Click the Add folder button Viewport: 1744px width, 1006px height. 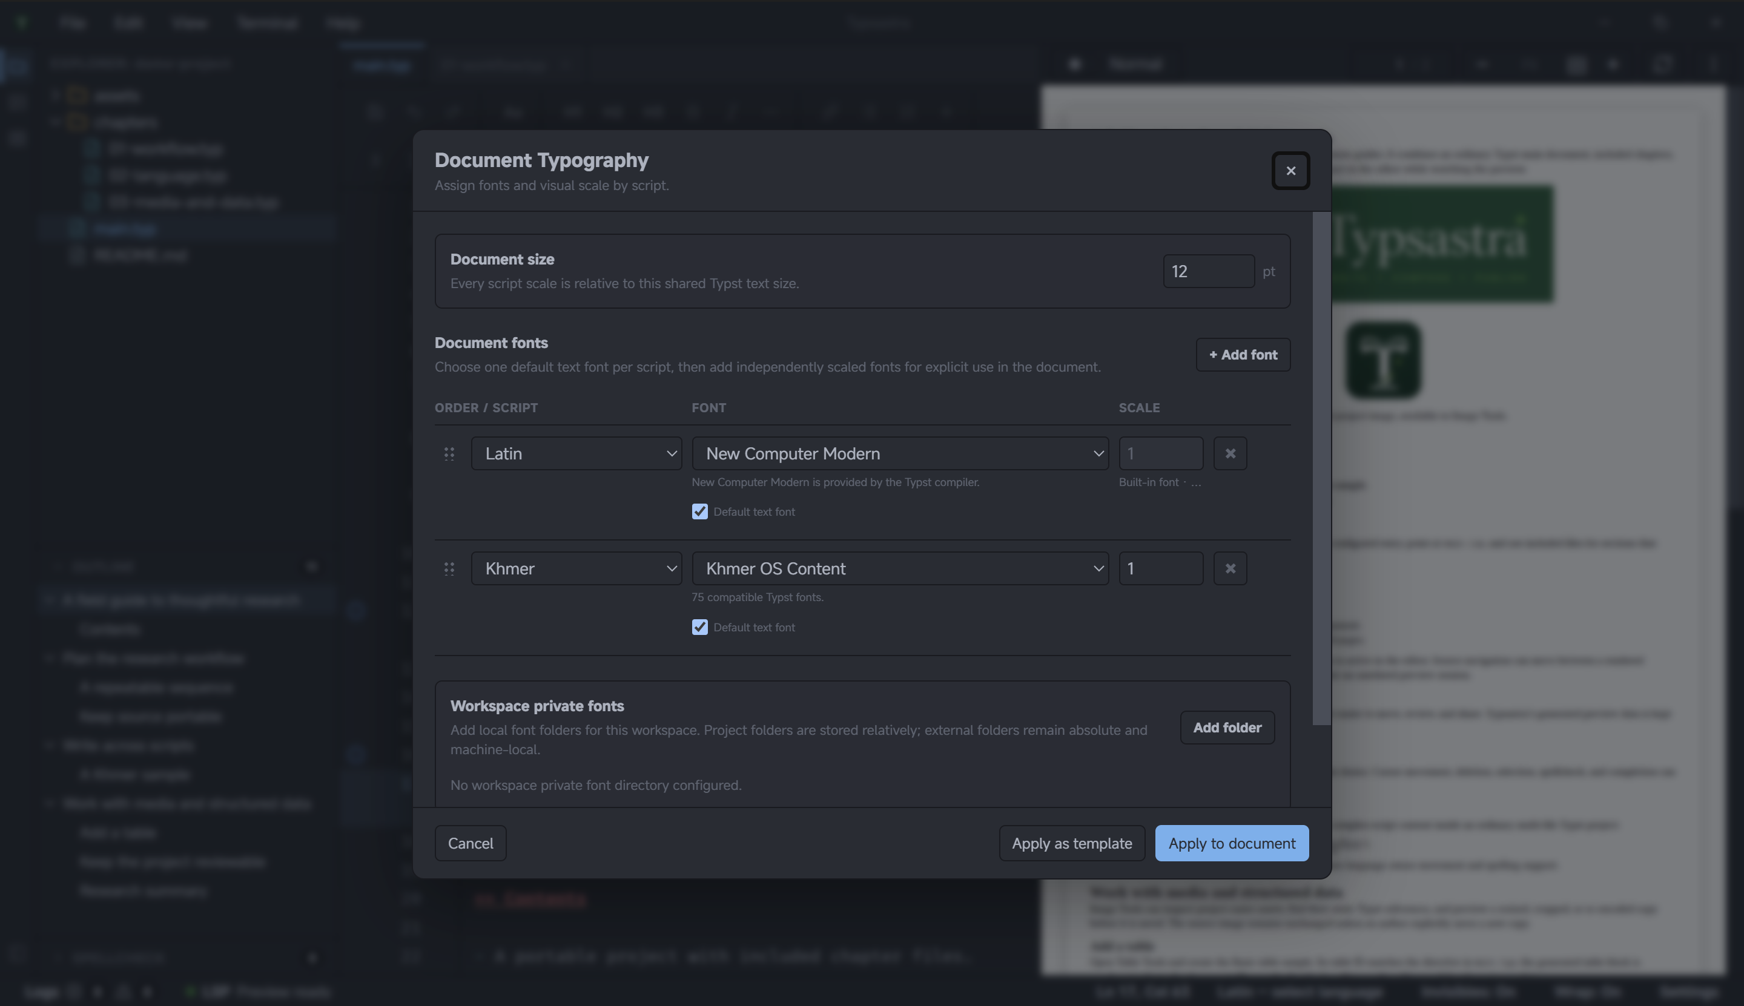coord(1227,728)
